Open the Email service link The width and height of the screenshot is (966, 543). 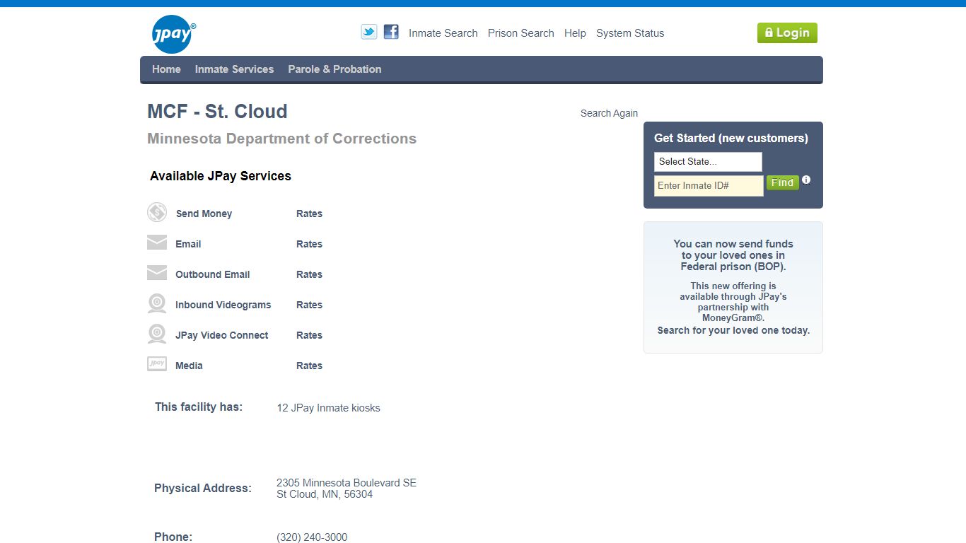[x=188, y=244]
